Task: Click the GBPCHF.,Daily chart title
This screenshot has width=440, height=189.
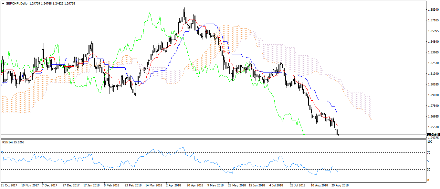Action: click(16, 3)
